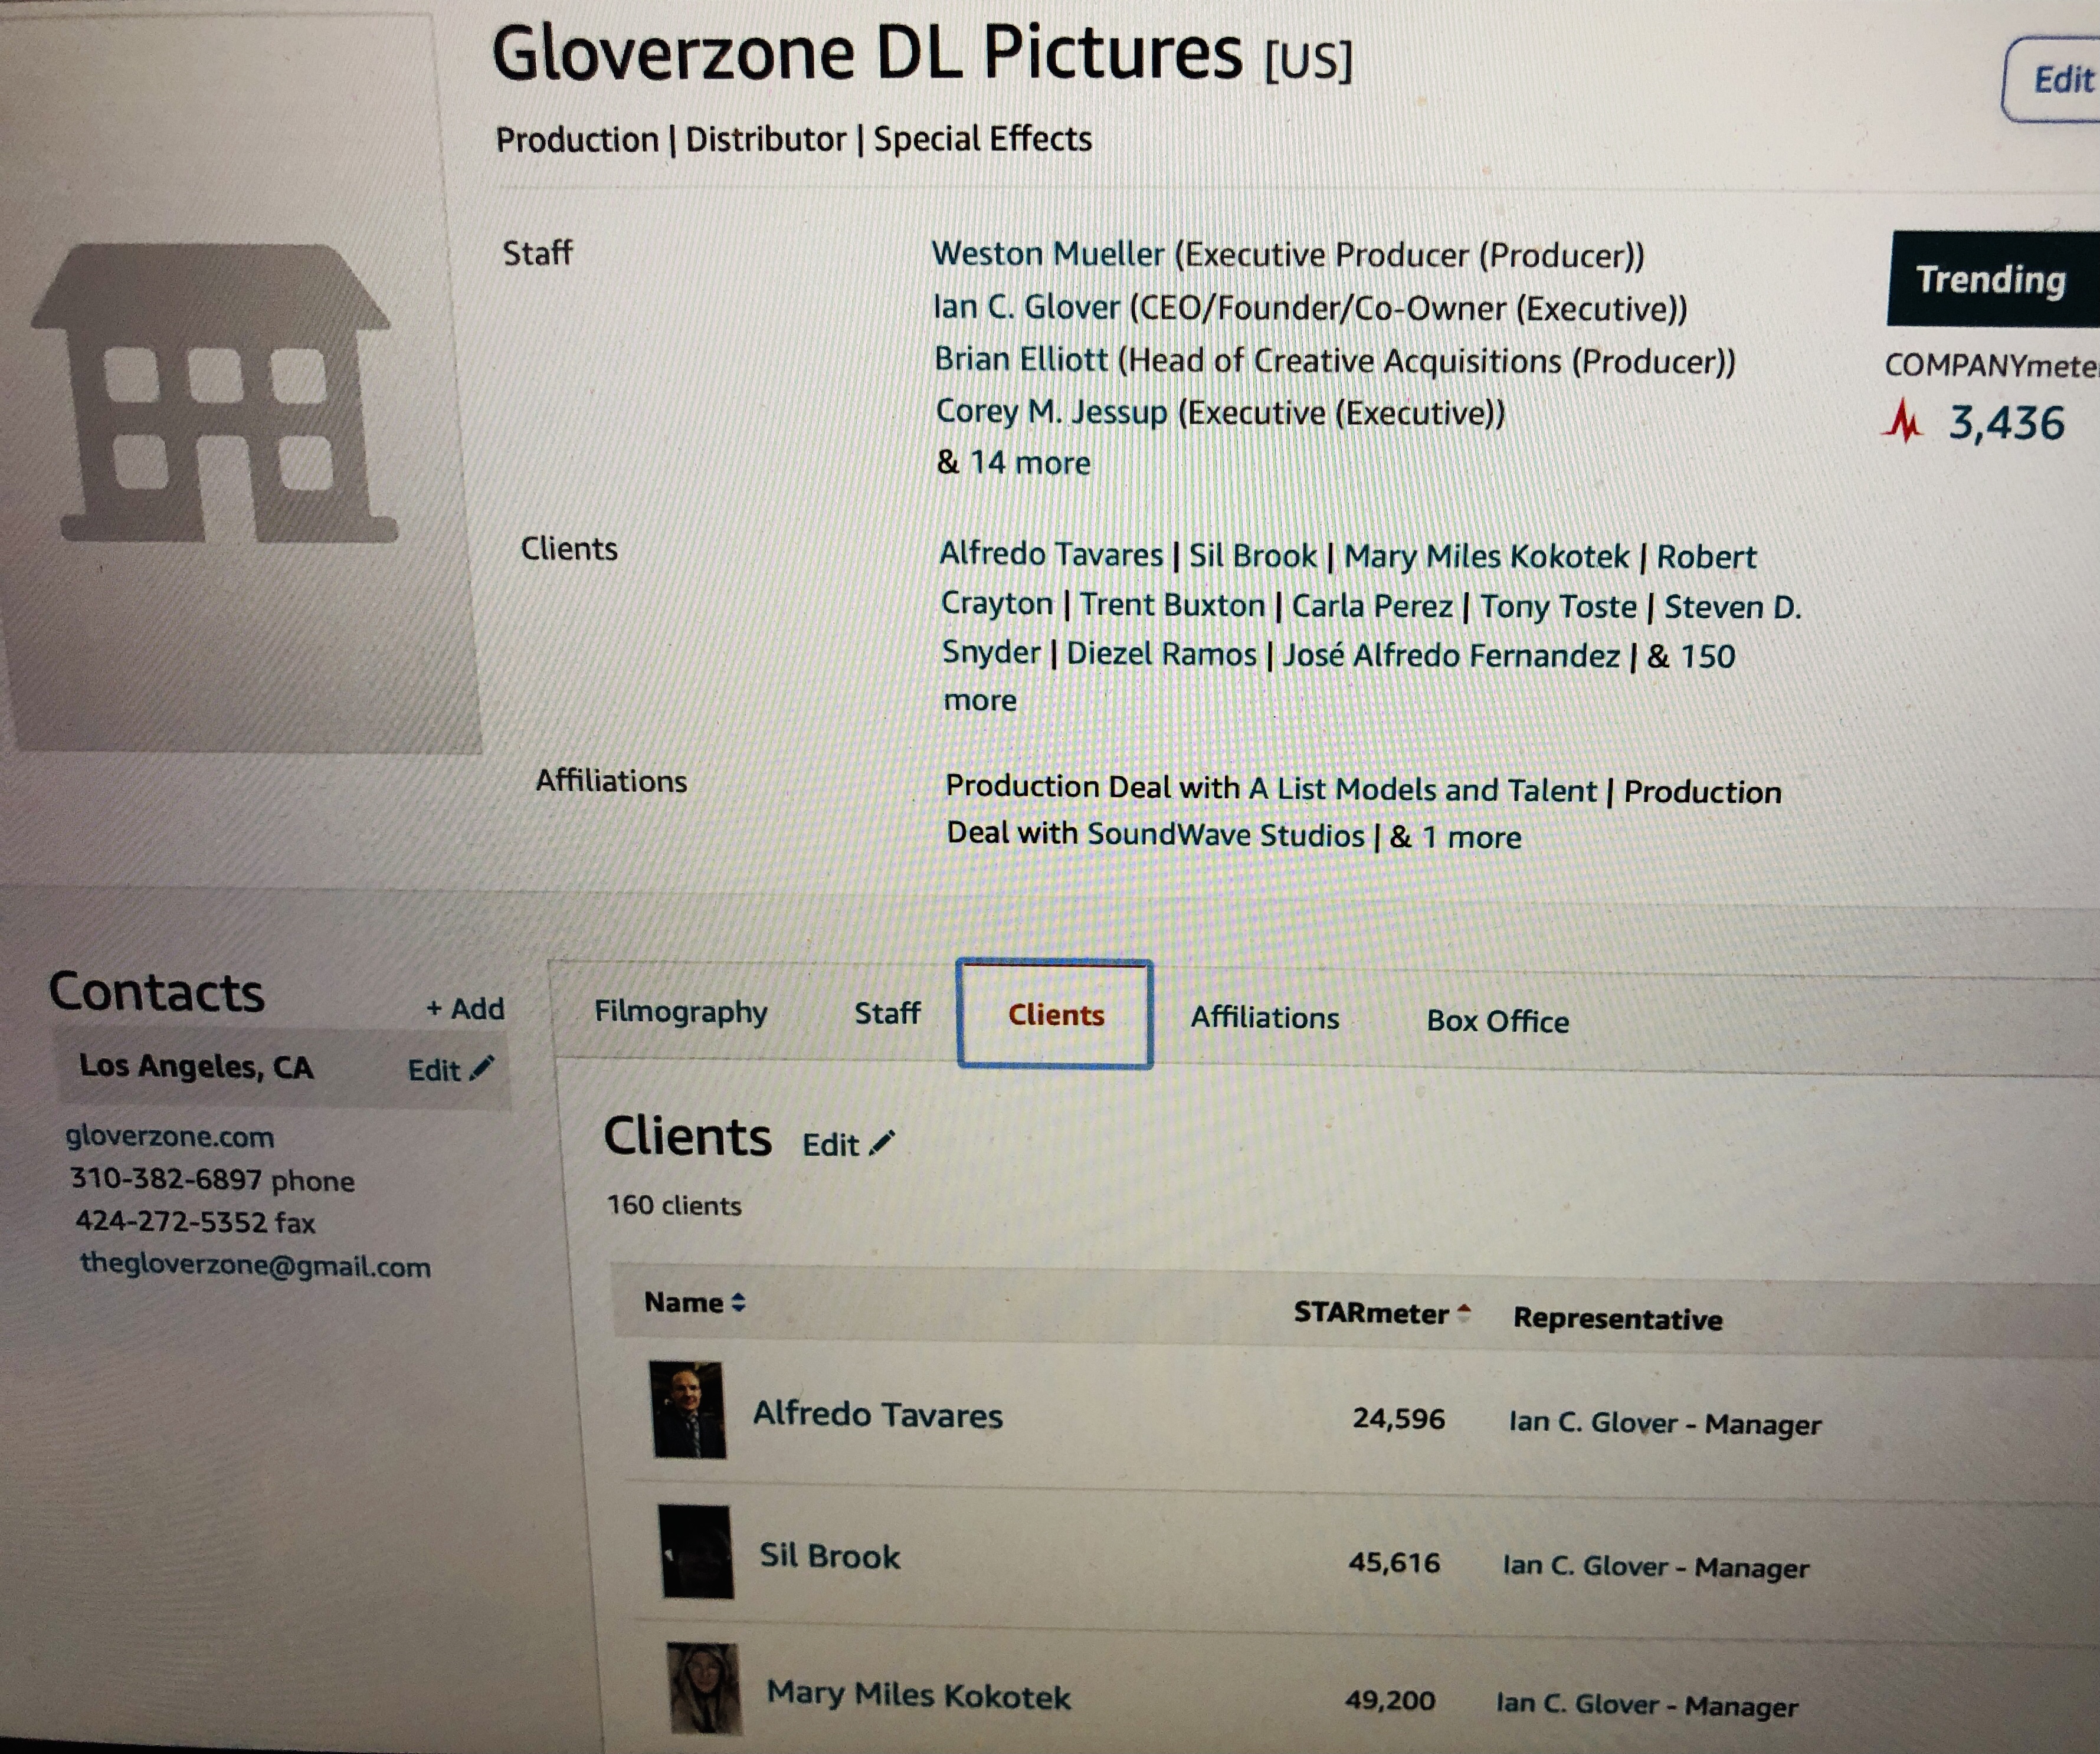The height and width of the screenshot is (1754, 2100).
Task: Click the Los Angeles contact edit pencil
Action: tap(482, 1068)
